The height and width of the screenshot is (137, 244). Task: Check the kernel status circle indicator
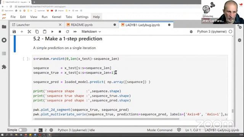tap(230, 32)
